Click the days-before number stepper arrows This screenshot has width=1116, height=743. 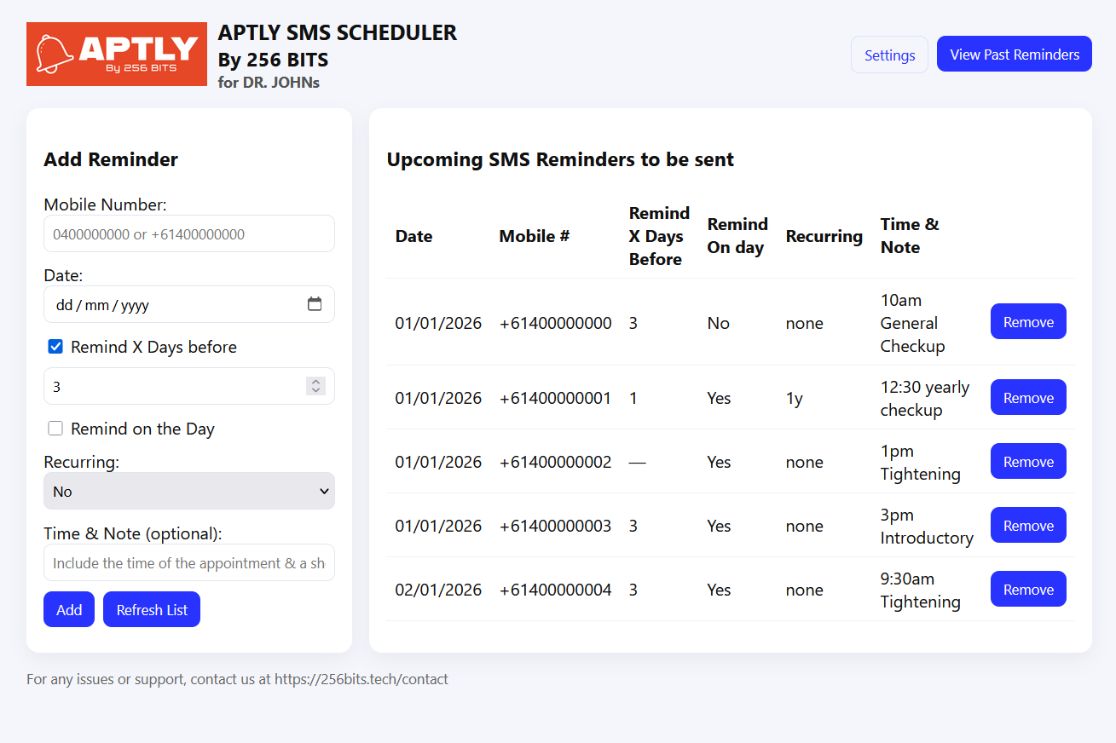coord(315,386)
